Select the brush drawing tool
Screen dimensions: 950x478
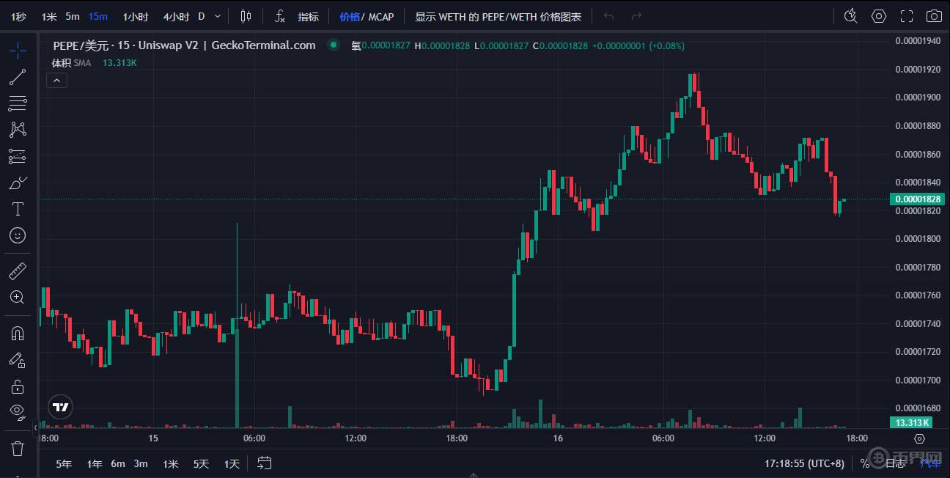tap(18, 183)
